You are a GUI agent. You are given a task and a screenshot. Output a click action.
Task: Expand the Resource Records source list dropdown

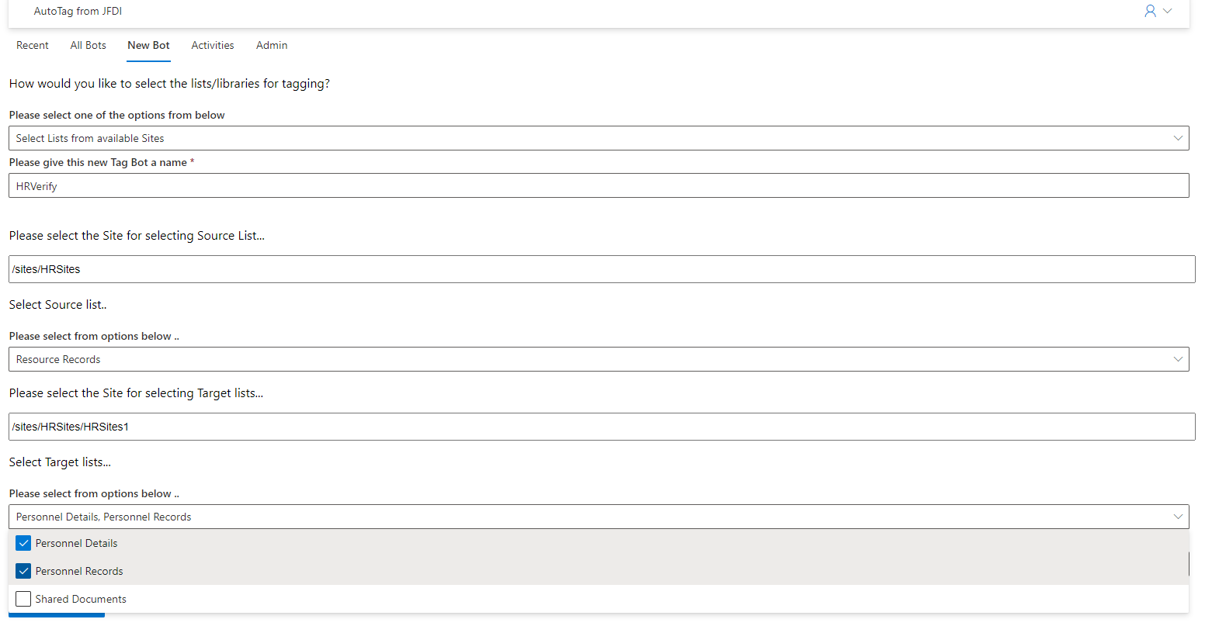tap(599, 359)
